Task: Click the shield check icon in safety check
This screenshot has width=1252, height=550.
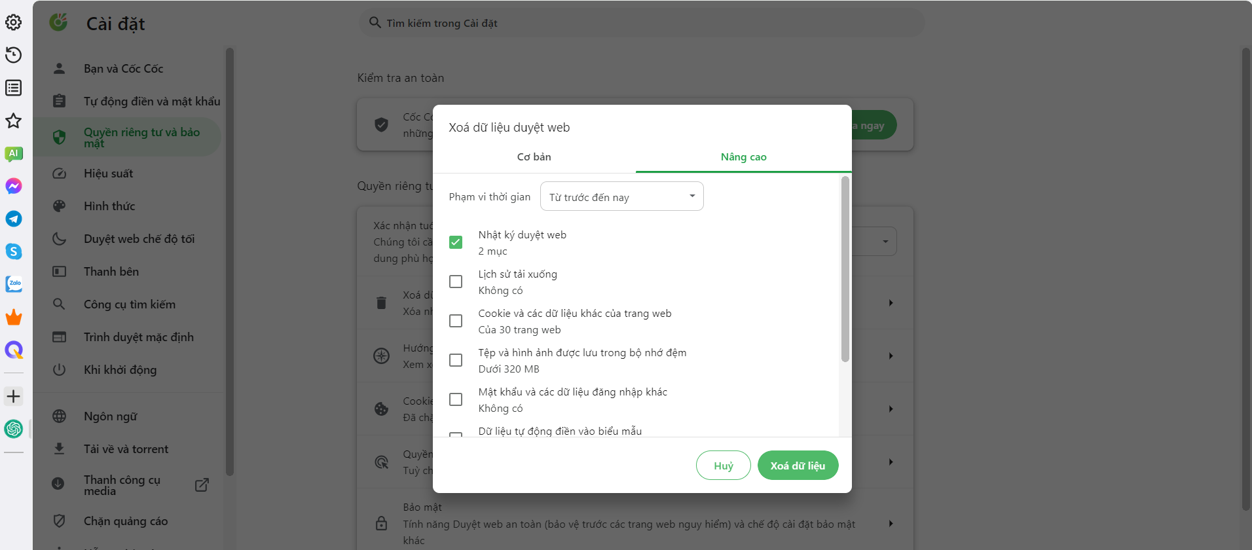Action: click(381, 124)
